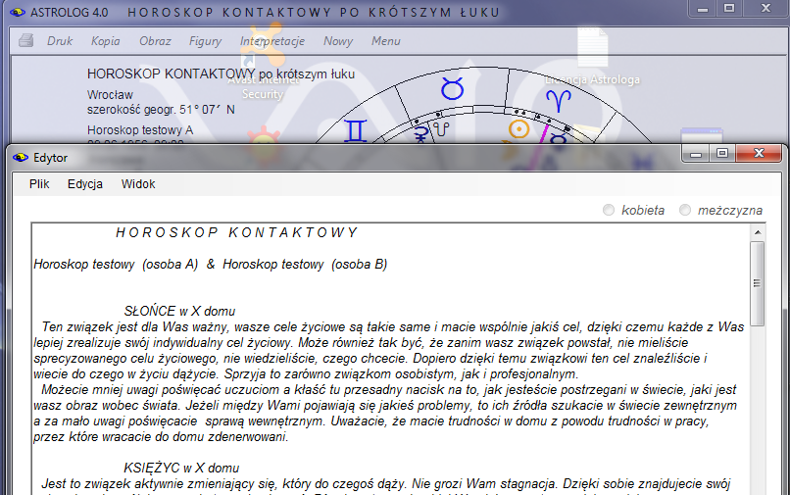Select the mężczyzna radio button
This screenshot has width=790, height=495.
[x=685, y=210]
